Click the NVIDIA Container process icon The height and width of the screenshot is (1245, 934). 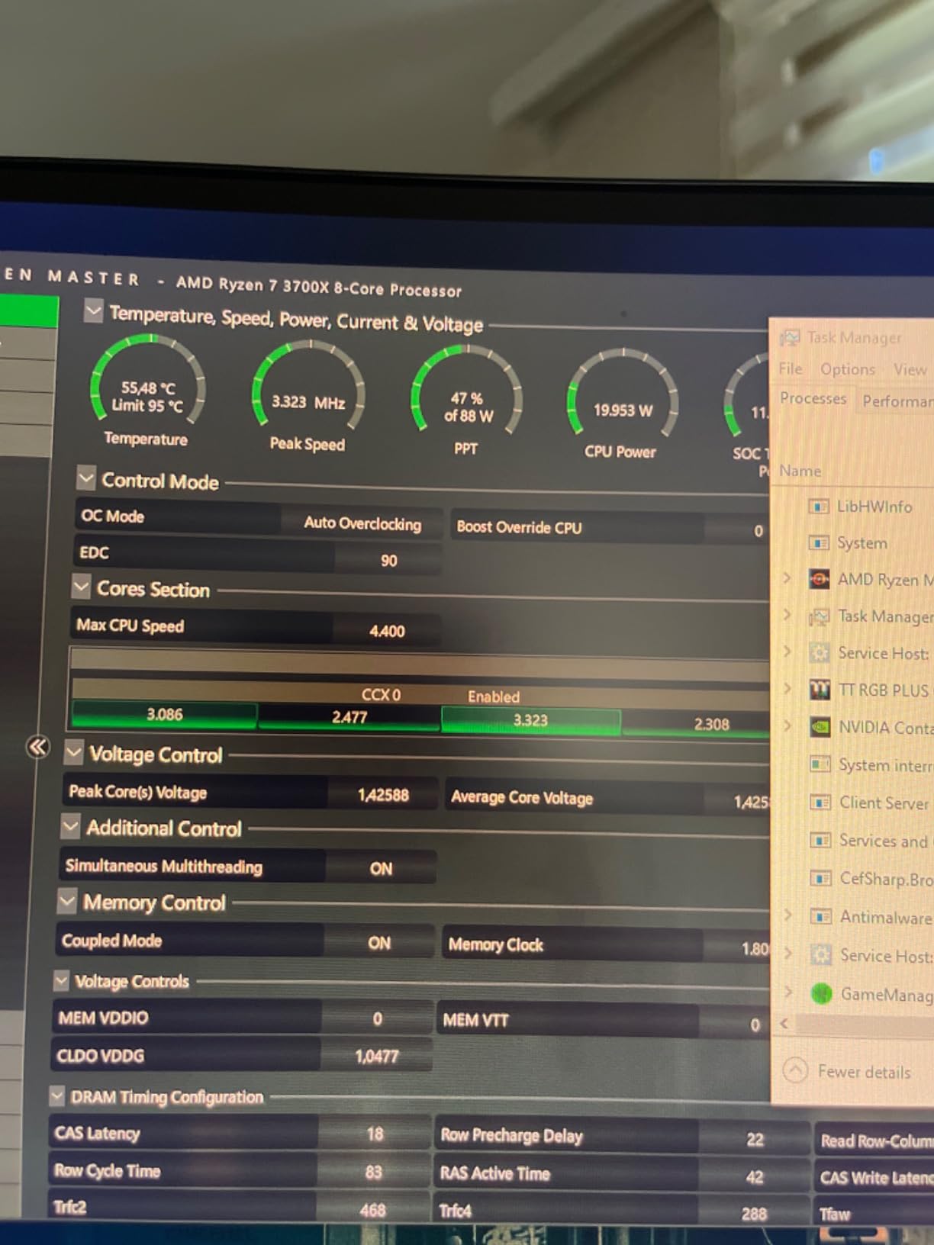[x=820, y=726]
